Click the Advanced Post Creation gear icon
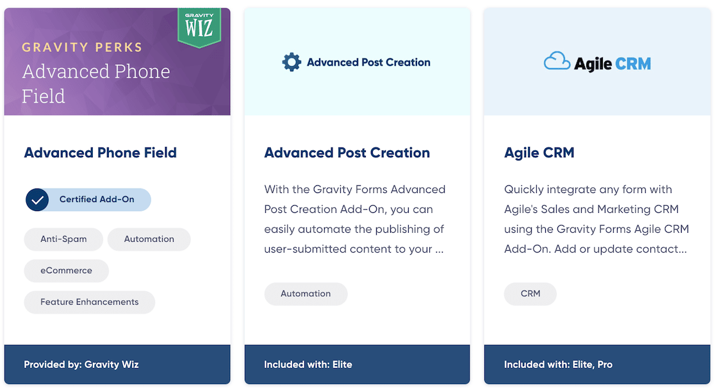Viewport: 715px width, 388px height. (292, 62)
